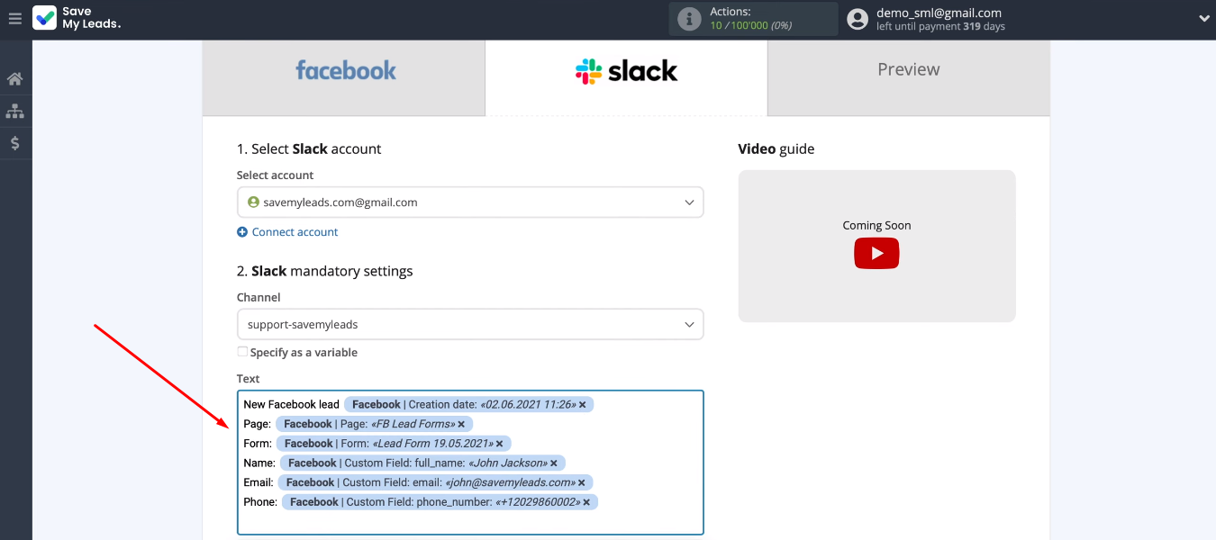Screen dimensions: 1216x540
Task: Open the home icon in sidebar
Action: [x=15, y=79]
